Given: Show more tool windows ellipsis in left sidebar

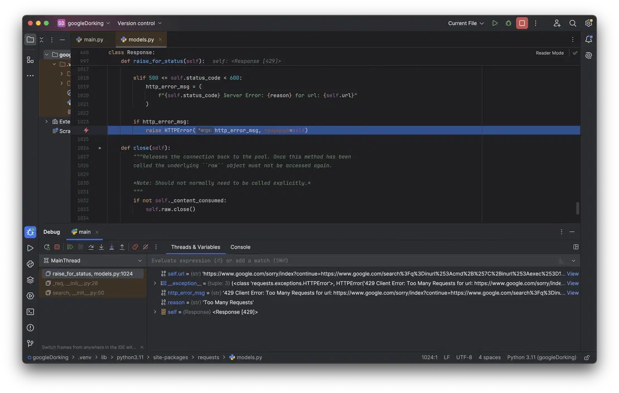Looking at the screenshot, I should [30, 75].
